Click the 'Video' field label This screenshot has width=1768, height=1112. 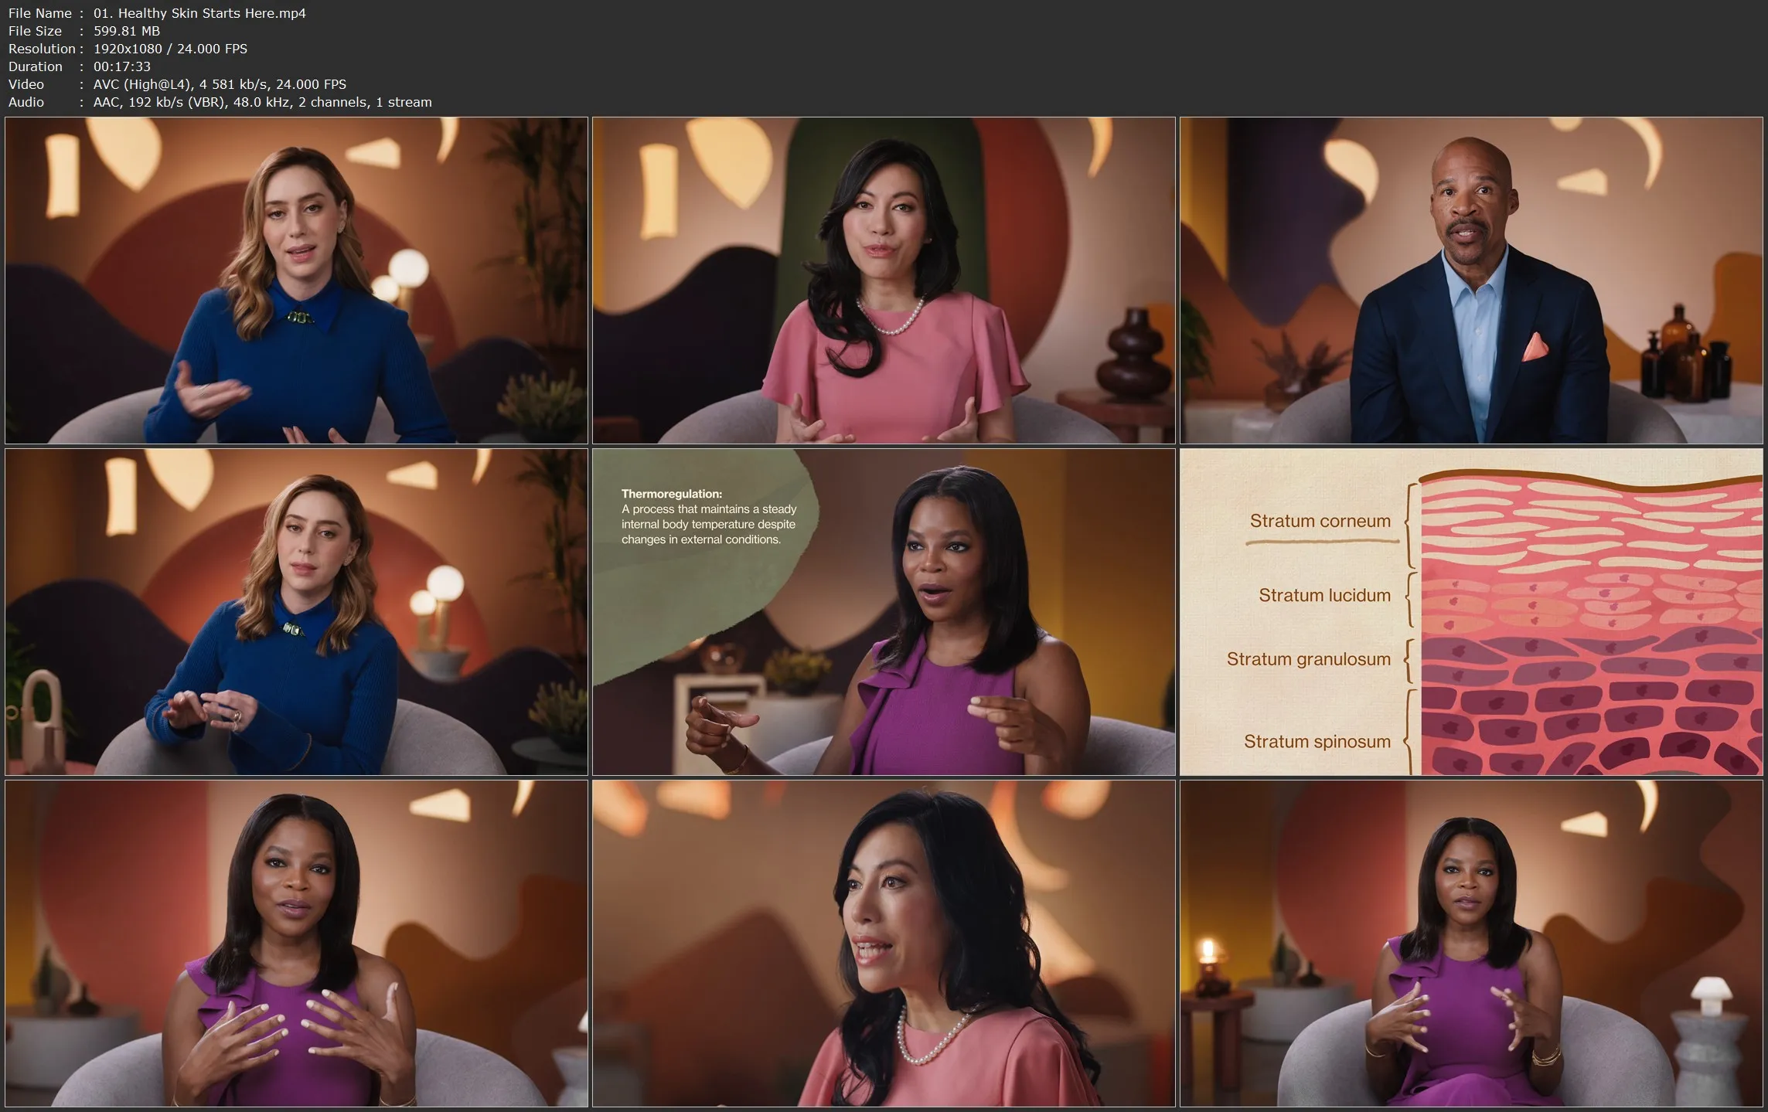(26, 84)
